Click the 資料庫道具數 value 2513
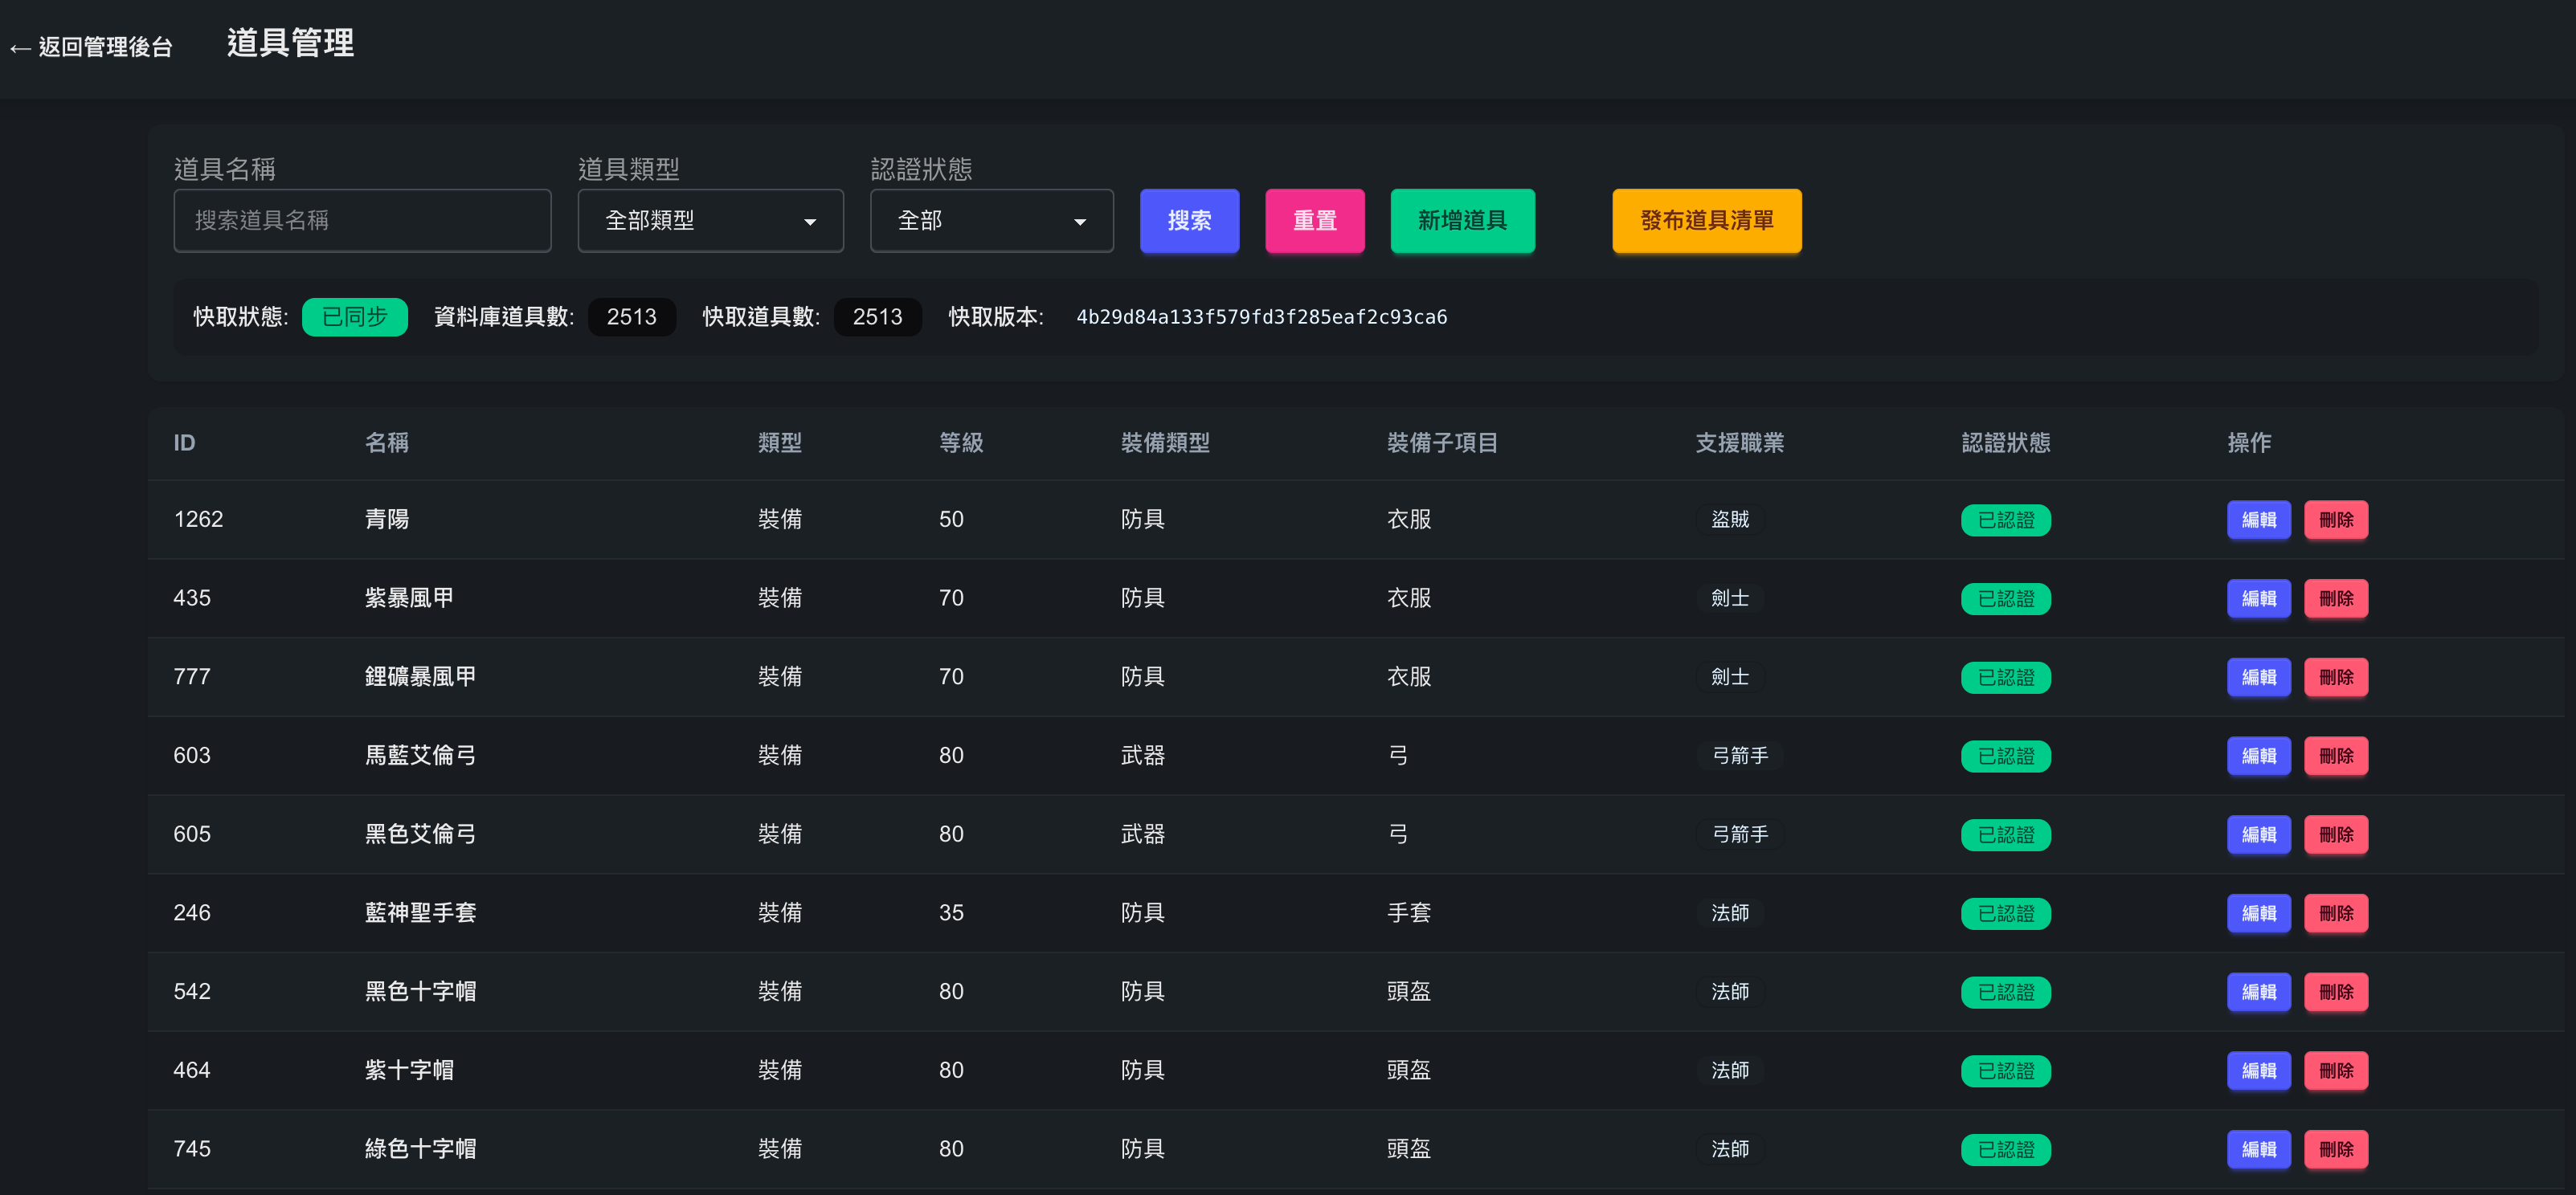The height and width of the screenshot is (1195, 2576). pyautogui.click(x=631, y=316)
